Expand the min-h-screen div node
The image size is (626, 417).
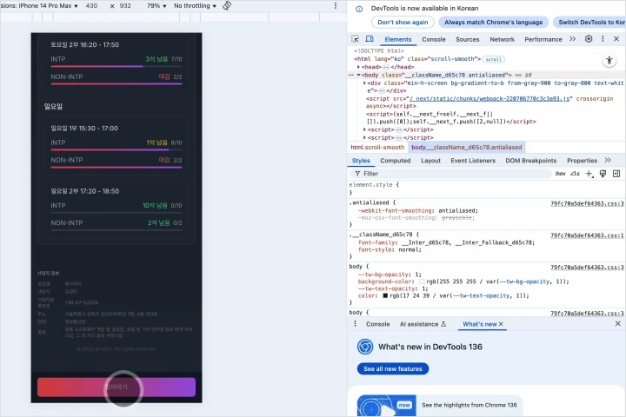click(x=364, y=83)
